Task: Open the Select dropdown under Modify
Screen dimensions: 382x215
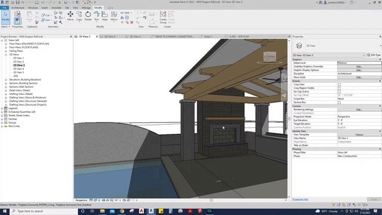Action: coord(5,26)
